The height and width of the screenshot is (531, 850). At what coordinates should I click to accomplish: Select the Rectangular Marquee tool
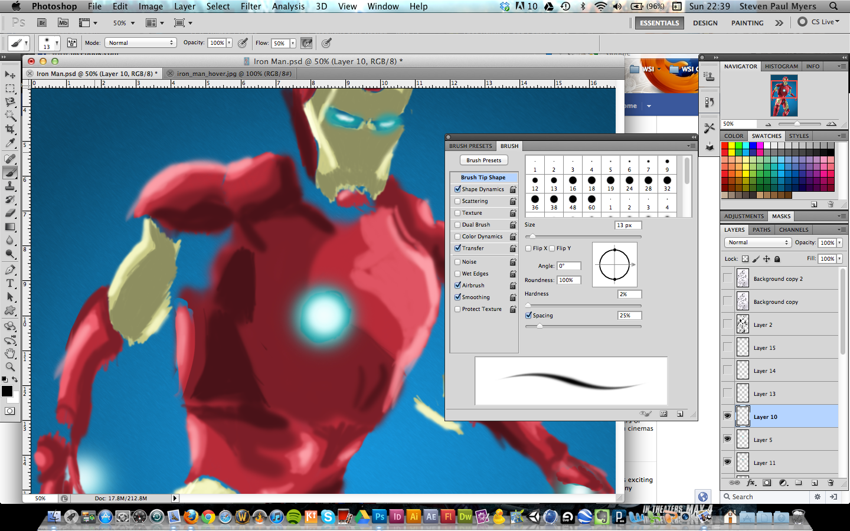point(10,88)
